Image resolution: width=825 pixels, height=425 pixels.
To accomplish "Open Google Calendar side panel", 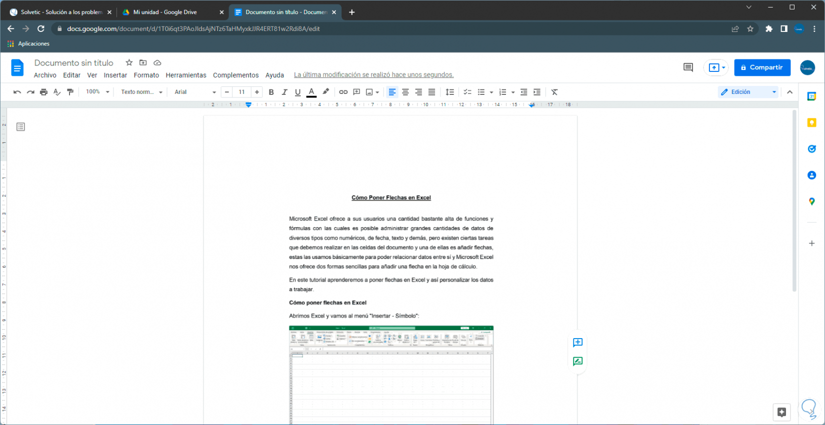I will tap(811, 96).
